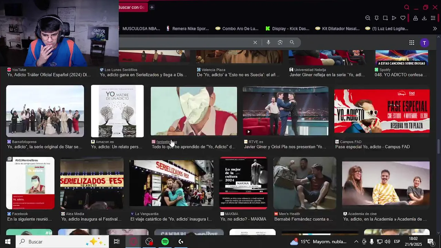Screen dimensions: 441x248
Task: Open 'Pase especial Yo, adicto - Campus FAD' link
Action: 372,147
